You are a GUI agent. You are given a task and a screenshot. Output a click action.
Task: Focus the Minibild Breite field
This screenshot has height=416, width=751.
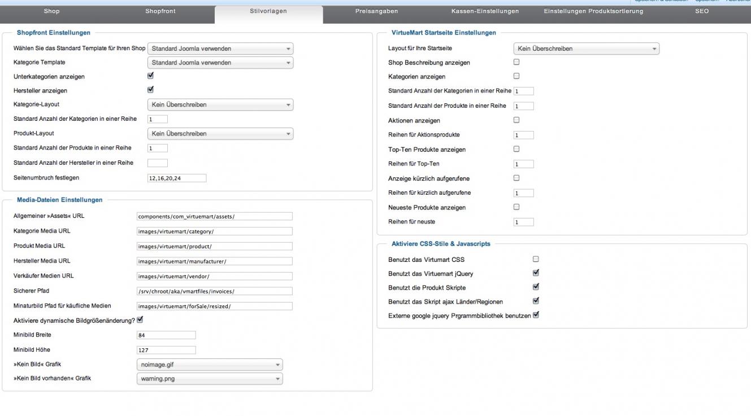click(x=166, y=335)
